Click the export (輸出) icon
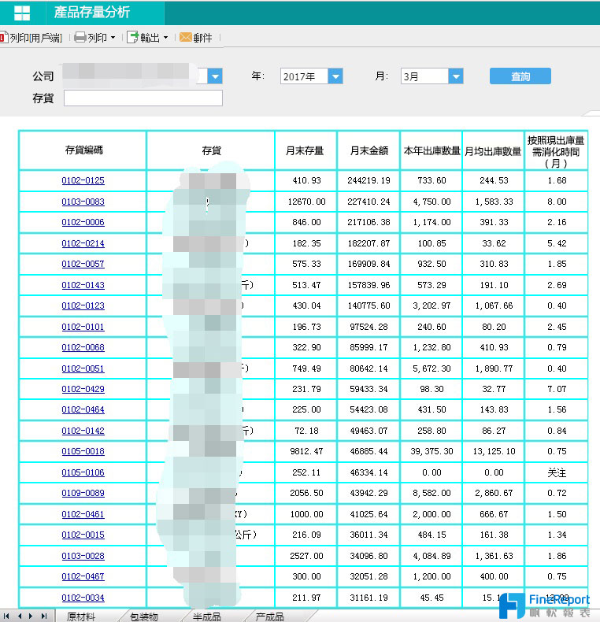Image resolution: width=600 pixels, height=622 pixels. [x=132, y=38]
